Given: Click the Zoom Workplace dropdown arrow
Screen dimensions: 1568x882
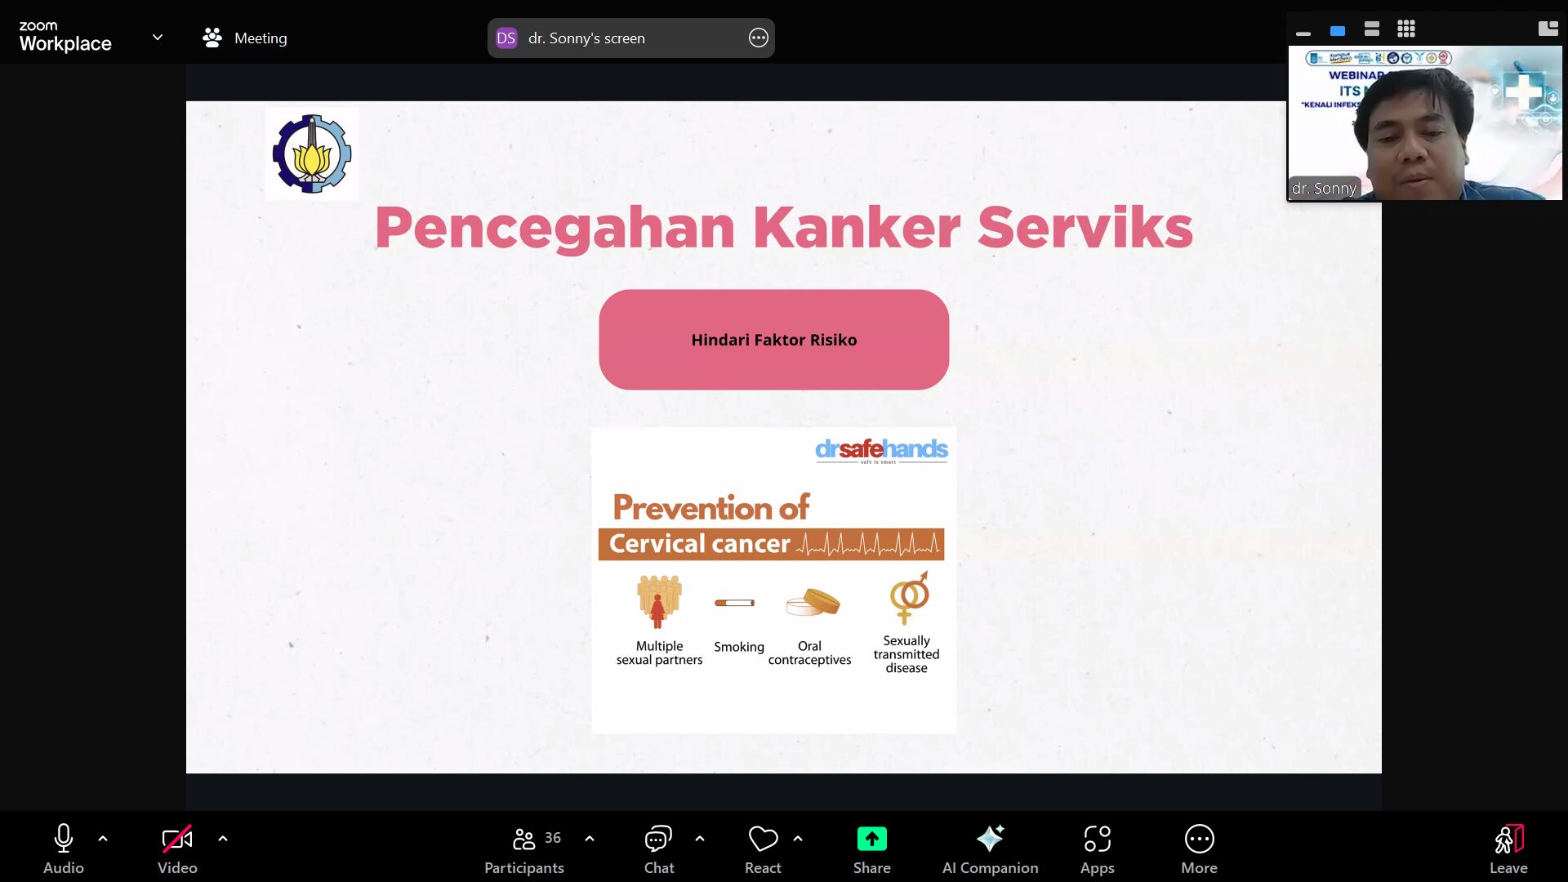Looking at the screenshot, I should coord(158,37).
